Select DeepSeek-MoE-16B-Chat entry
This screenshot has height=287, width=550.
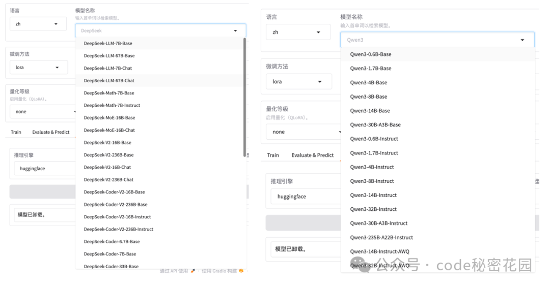pyautogui.click(x=159, y=130)
